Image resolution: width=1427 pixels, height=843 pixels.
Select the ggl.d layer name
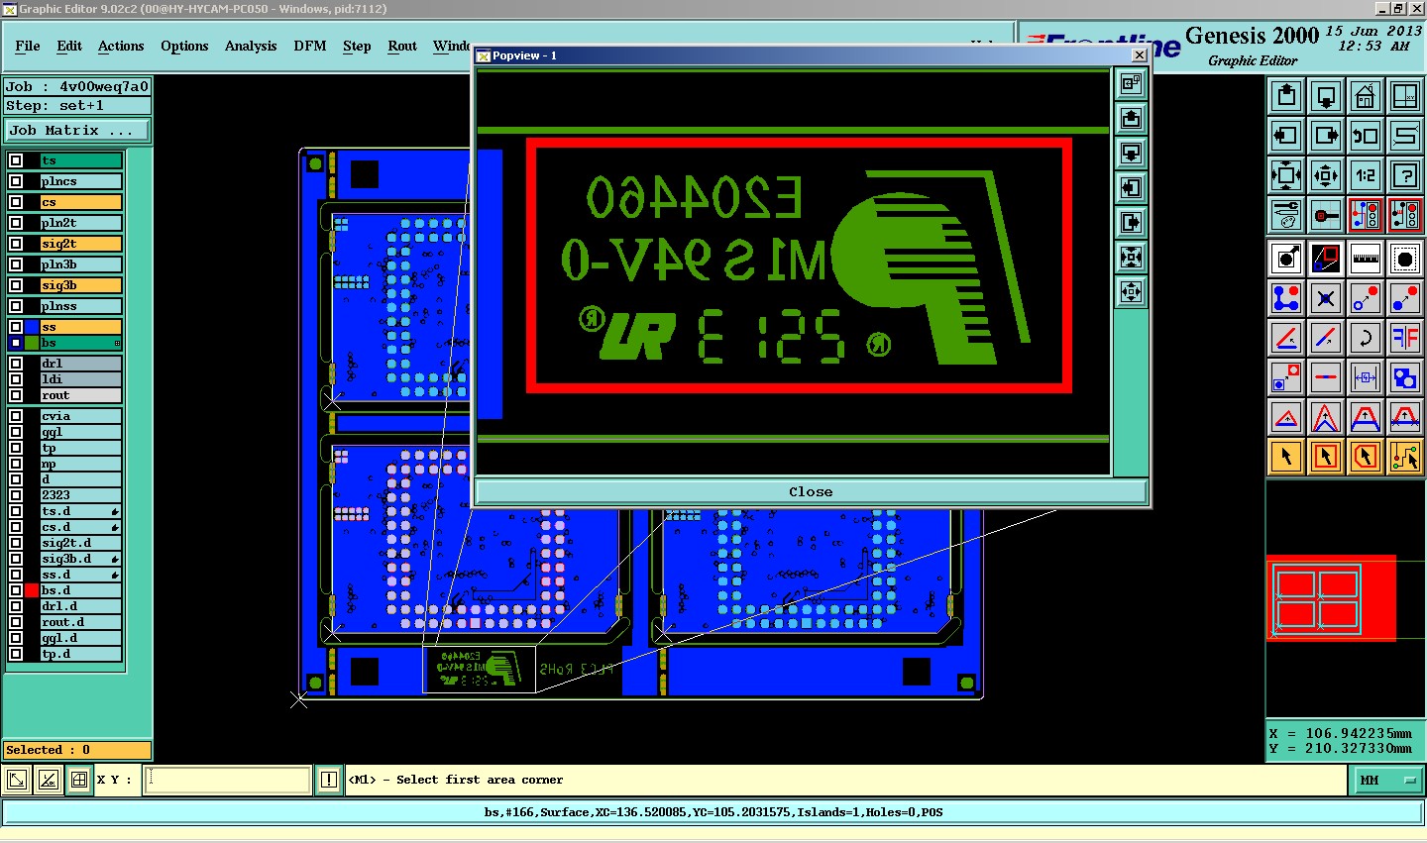80,638
